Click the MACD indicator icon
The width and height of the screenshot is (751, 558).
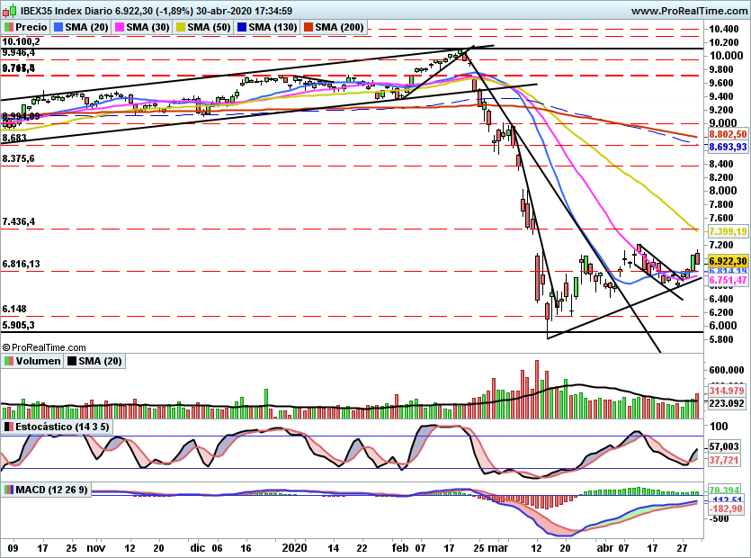click(x=9, y=490)
